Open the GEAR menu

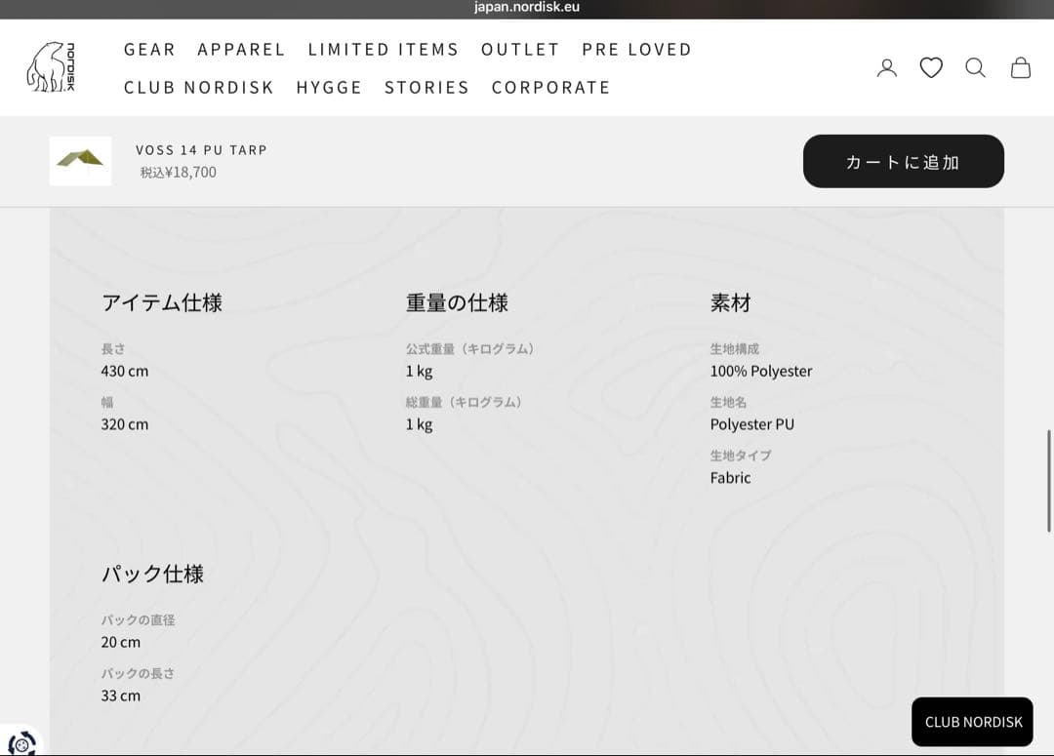click(149, 50)
